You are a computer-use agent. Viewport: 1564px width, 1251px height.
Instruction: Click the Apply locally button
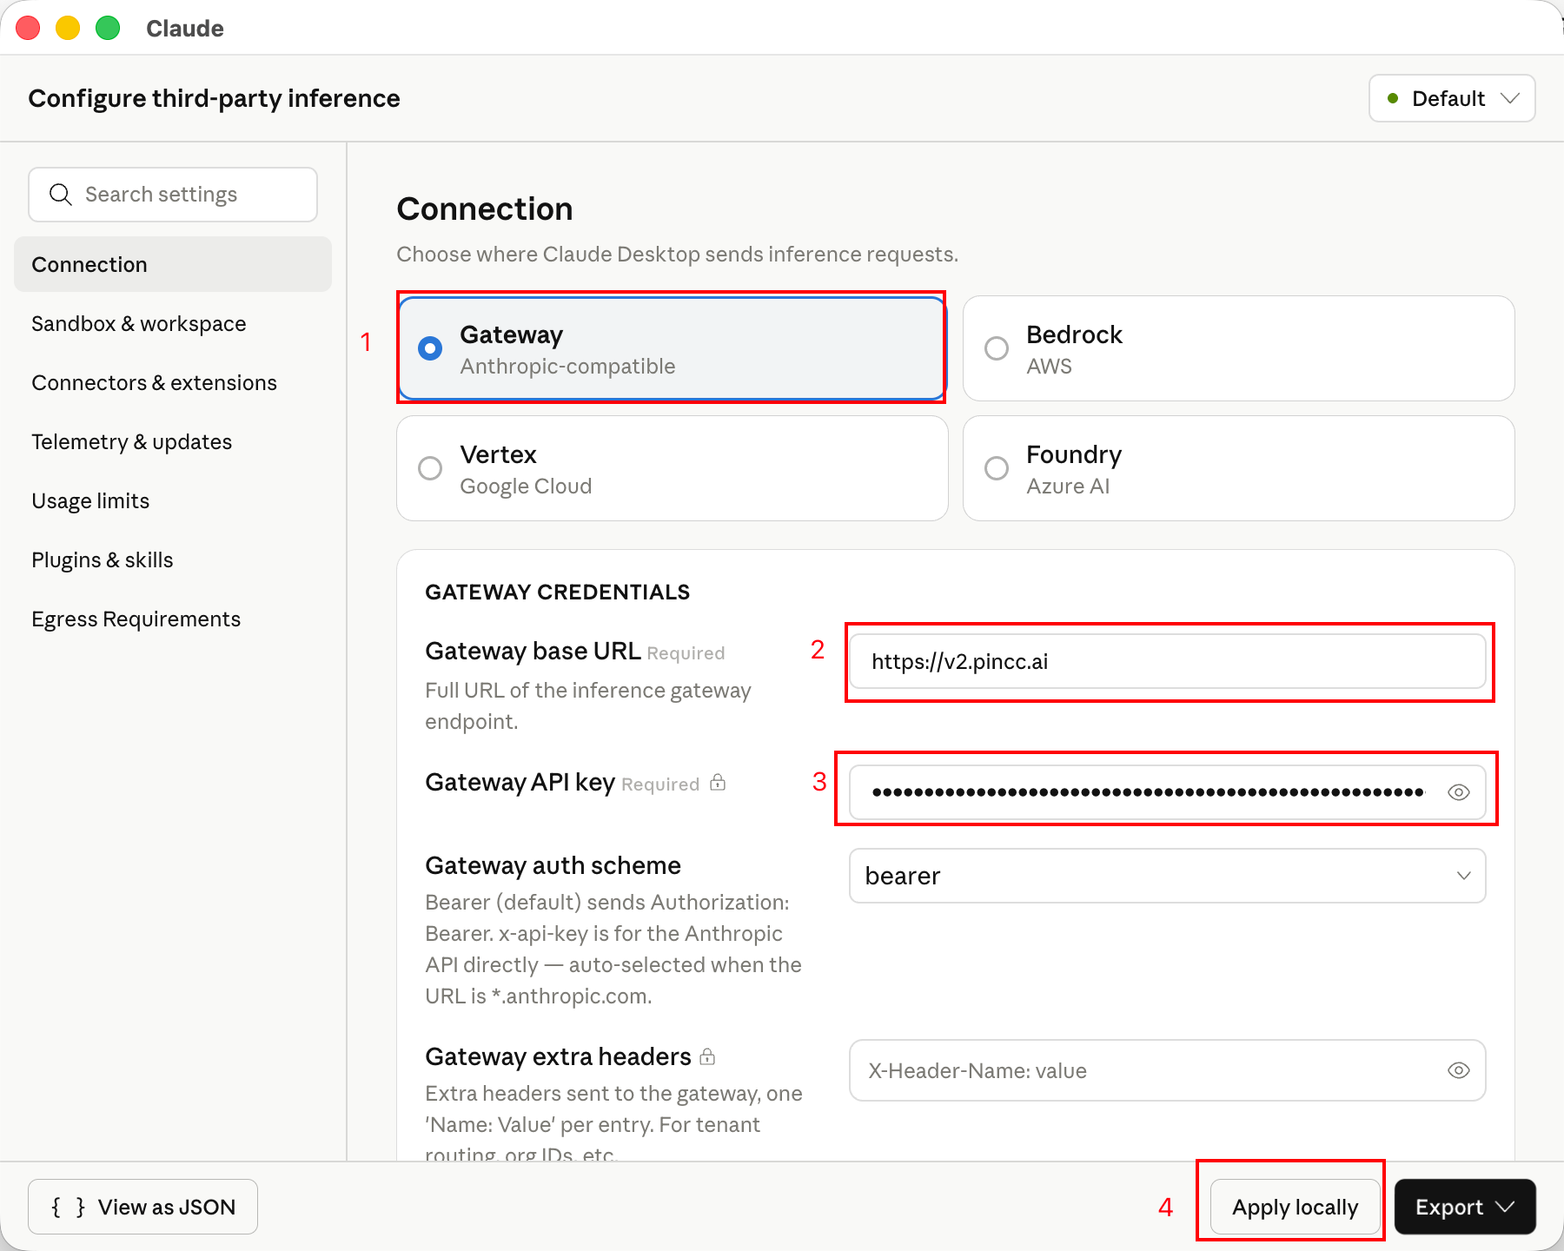1295,1207
